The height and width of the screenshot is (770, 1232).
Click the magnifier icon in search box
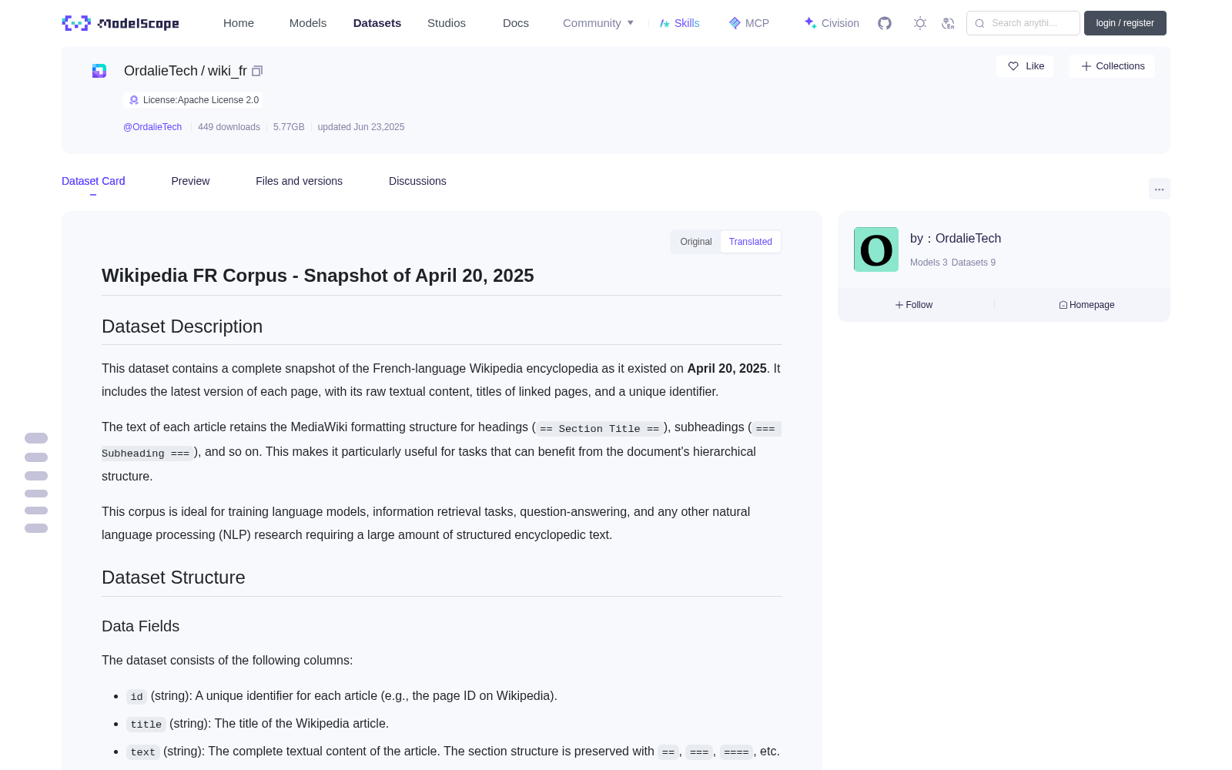coord(979,23)
